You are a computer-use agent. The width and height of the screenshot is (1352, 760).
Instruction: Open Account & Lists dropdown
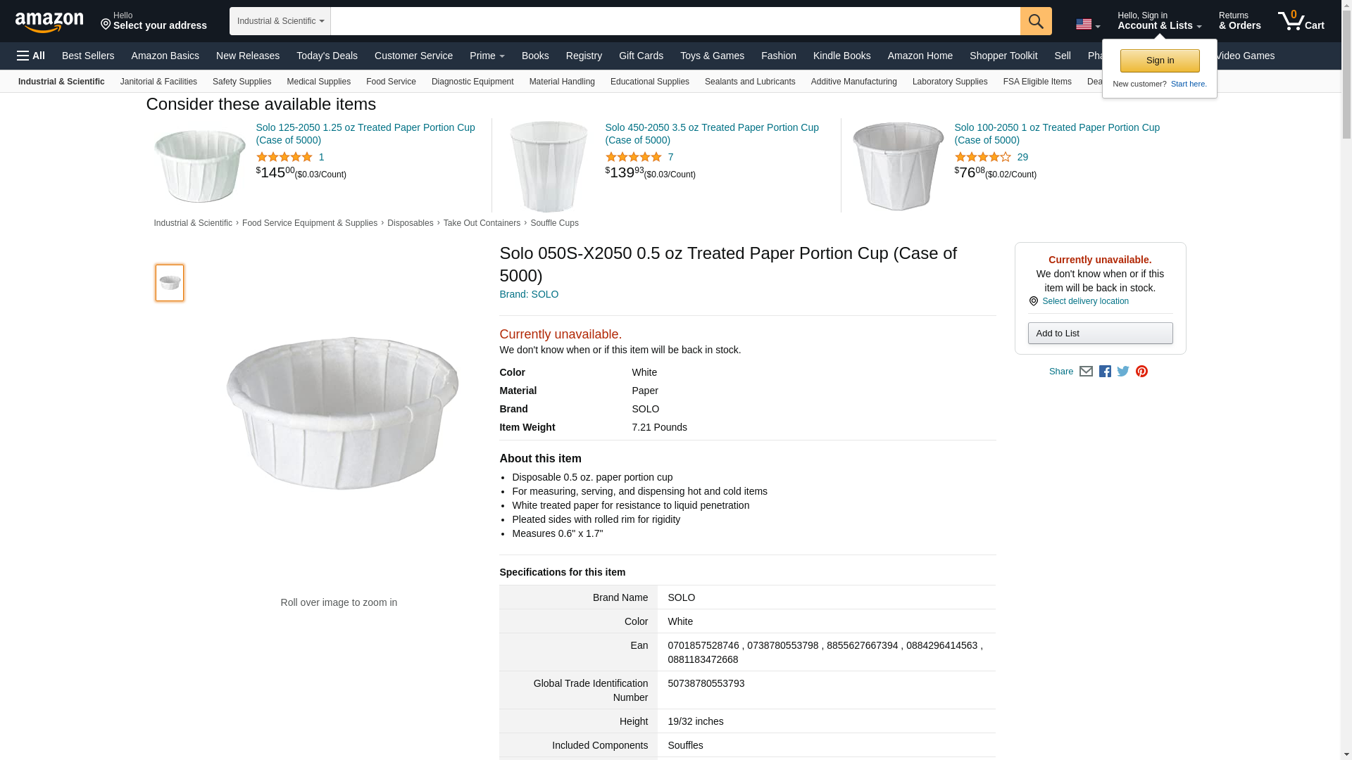point(1159,21)
